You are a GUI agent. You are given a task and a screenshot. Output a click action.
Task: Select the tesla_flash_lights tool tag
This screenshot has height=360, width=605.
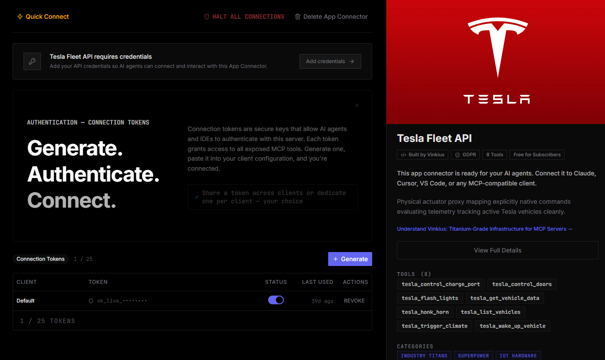430,298
